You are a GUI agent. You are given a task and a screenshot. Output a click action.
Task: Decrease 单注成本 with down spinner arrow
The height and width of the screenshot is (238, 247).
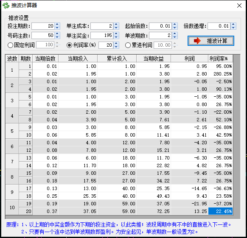coord(116,28)
